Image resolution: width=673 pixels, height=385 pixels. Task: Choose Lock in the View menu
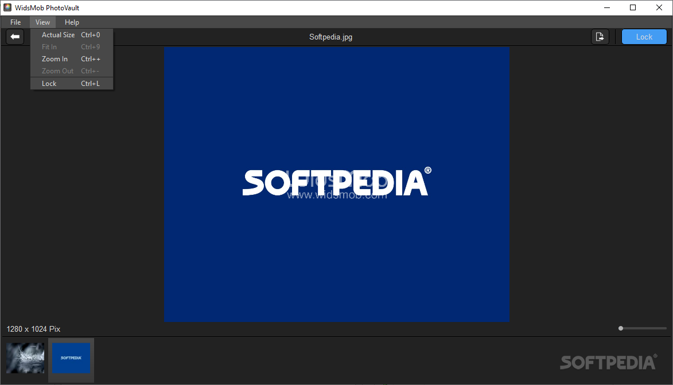click(x=72, y=83)
